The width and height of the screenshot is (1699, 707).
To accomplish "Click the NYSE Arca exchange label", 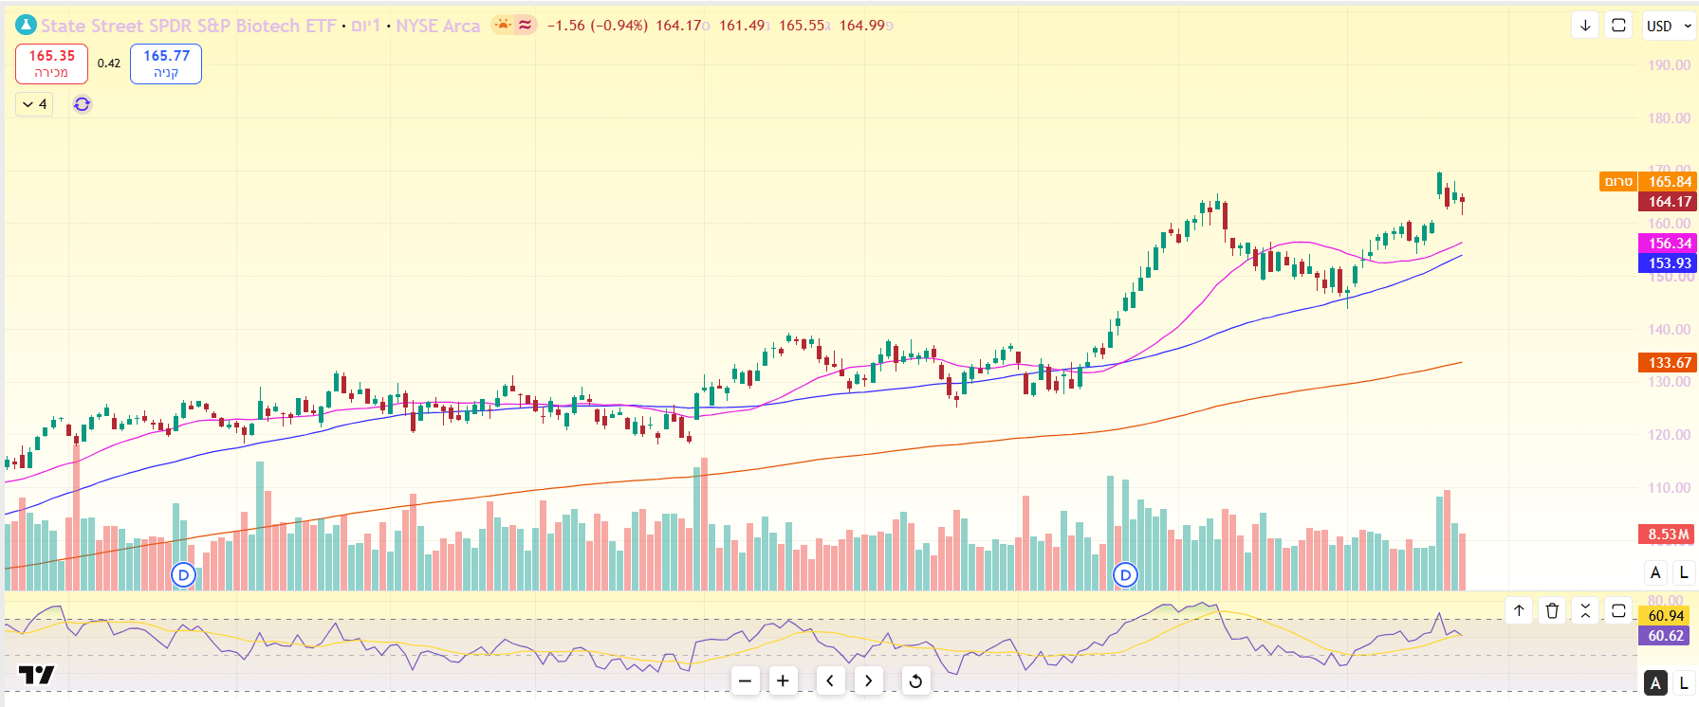I will pos(438,26).
